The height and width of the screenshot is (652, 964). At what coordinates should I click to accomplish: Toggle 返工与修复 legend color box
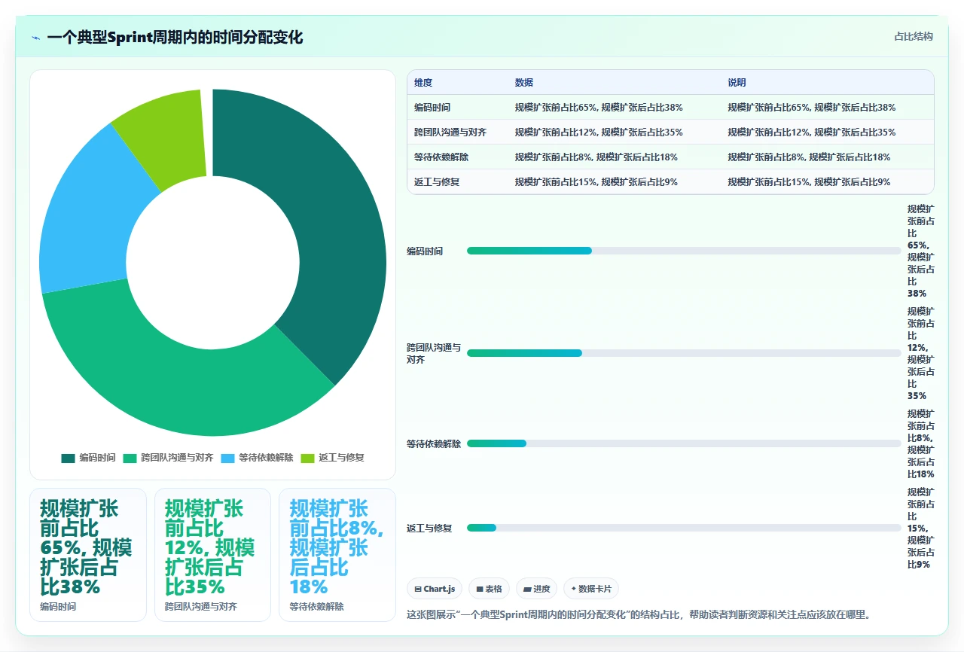click(x=307, y=458)
